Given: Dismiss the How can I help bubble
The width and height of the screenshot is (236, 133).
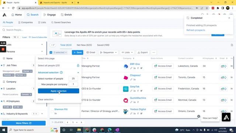Looking at the screenshot, I should (x=199, y=116).
